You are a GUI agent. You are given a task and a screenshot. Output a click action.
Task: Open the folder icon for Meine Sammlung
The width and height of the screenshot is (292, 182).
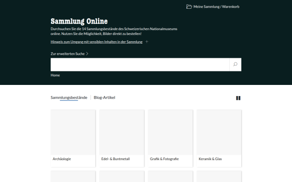189,7
